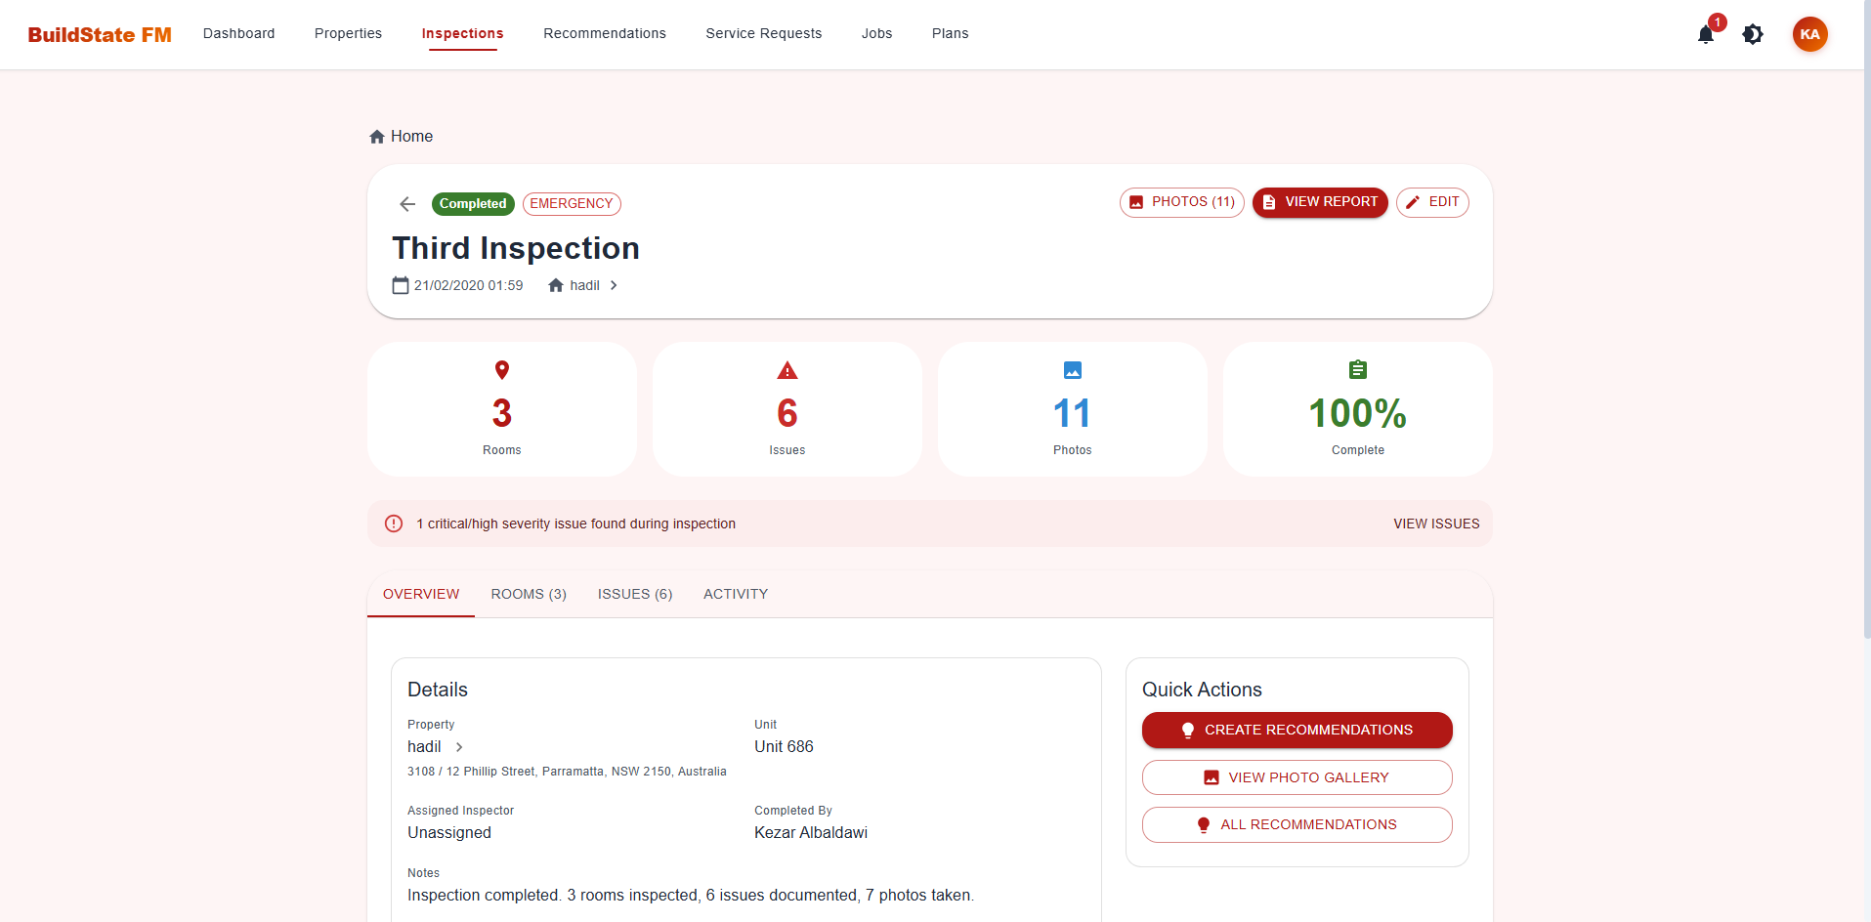Click the Rooms location pin icon
Image resolution: width=1871 pixels, height=922 pixels.
(x=501, y=371)
